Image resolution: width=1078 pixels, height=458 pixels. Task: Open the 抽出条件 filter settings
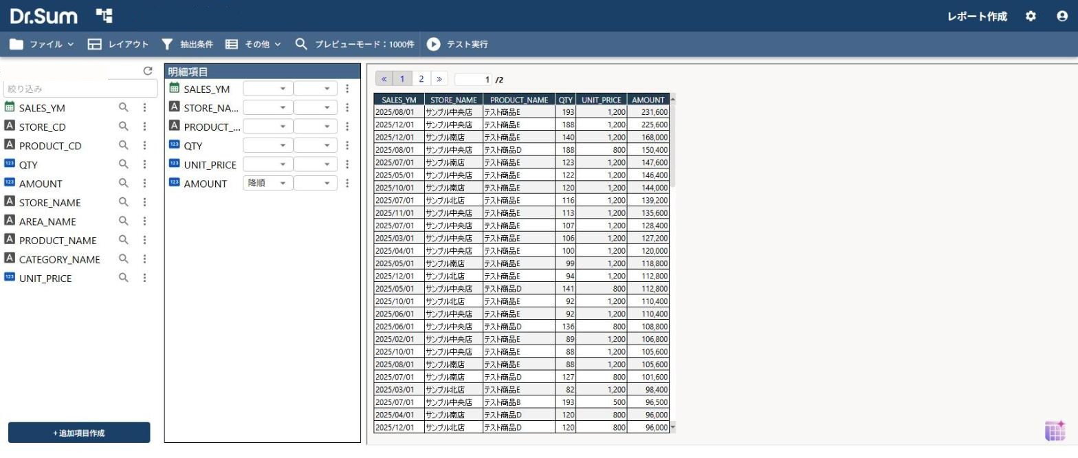point(187,44)
